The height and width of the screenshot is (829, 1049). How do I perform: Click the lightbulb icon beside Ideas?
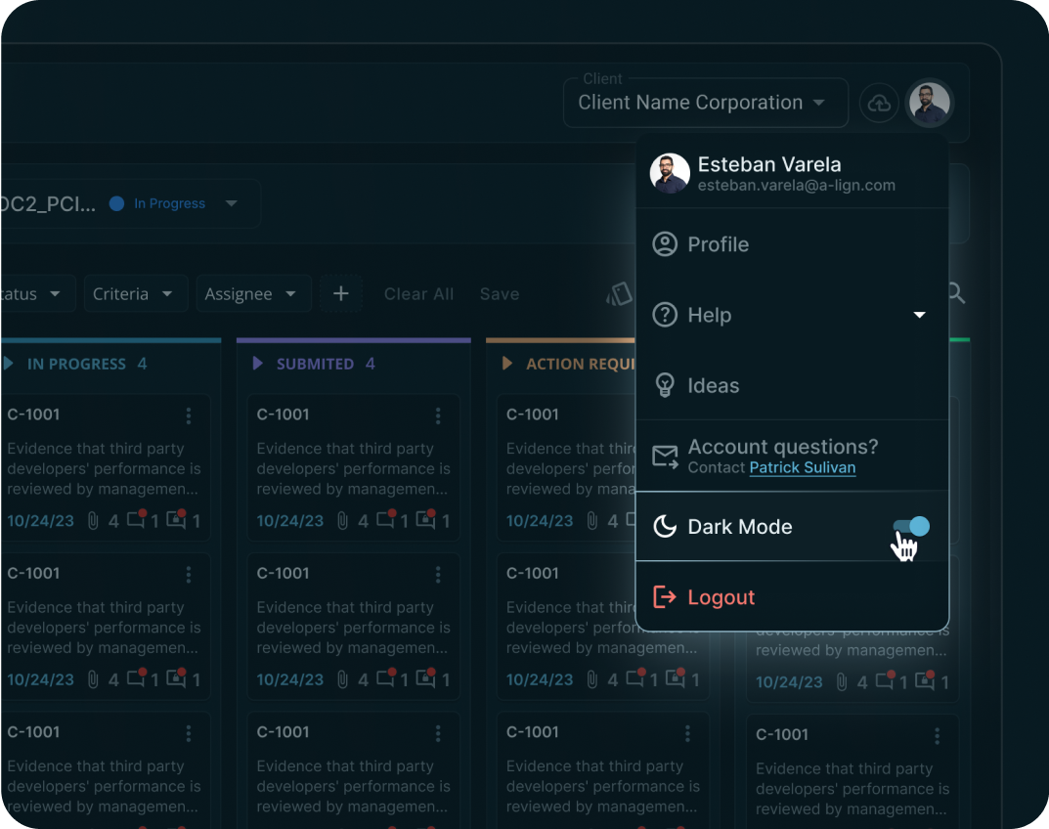pyautogui.click(x=665, y=385)
